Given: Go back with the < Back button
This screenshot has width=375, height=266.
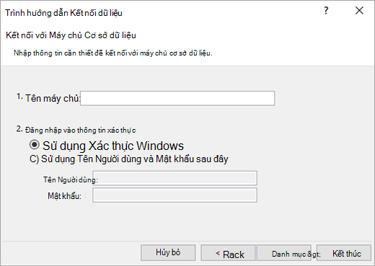Looking at the screenshot, I should (228, 253).
